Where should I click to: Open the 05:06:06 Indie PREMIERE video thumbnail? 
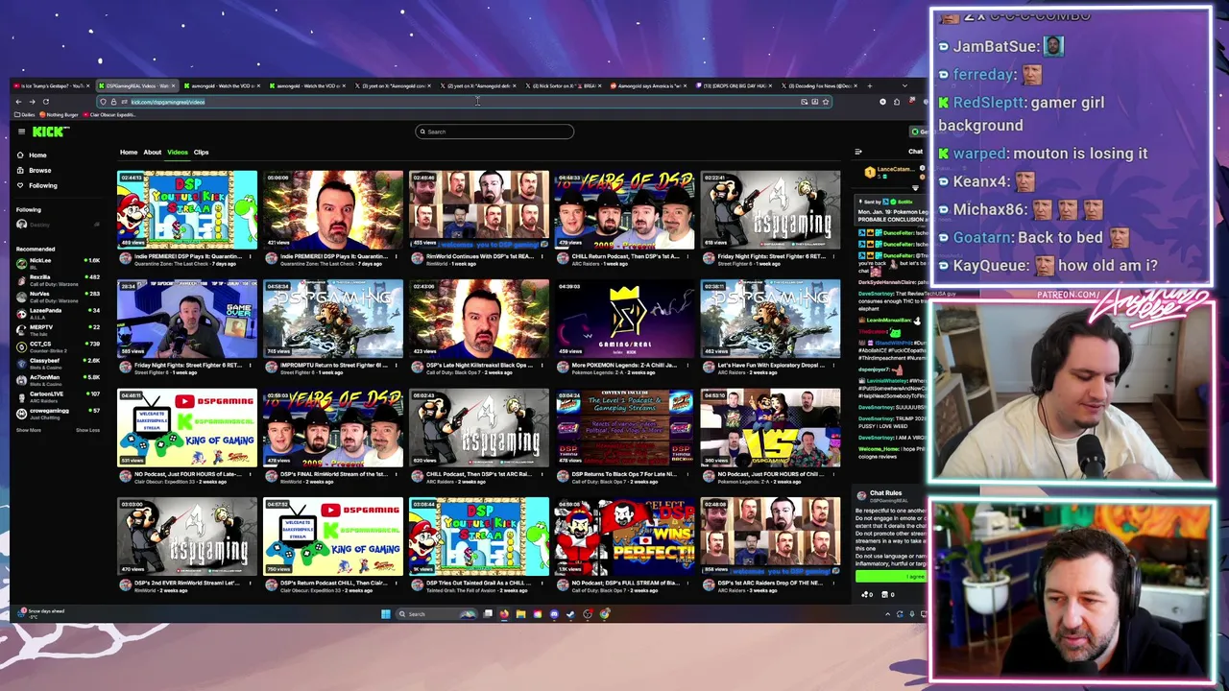[333, 209]
